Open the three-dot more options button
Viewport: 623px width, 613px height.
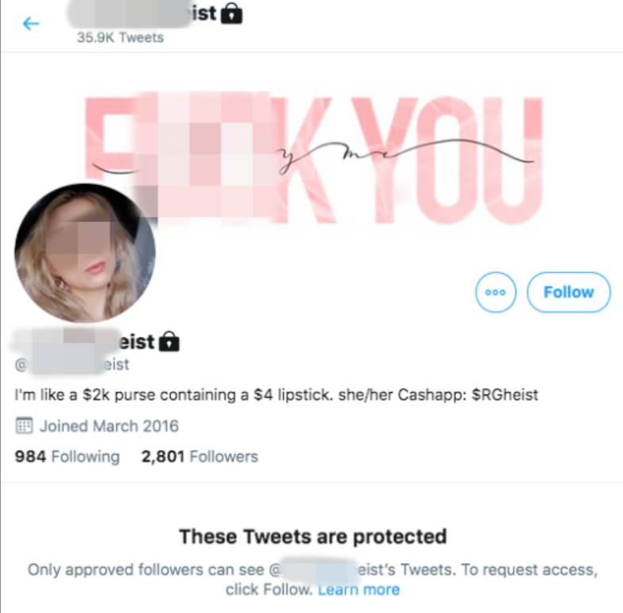496,292
